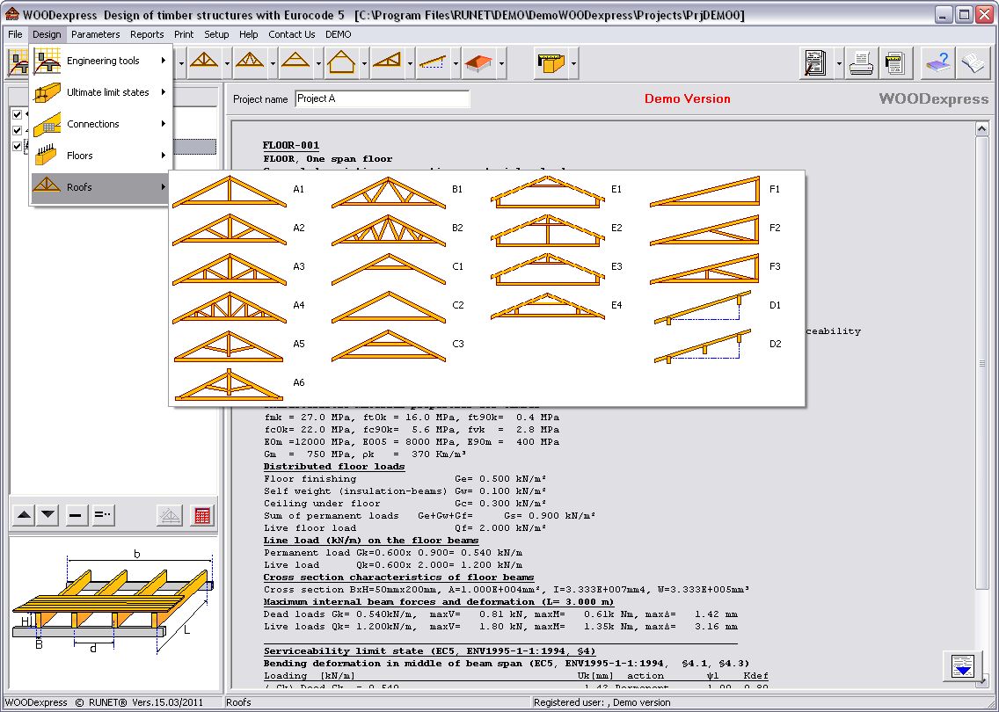Viewport: 999px width, 712px height.
Task: Open dropdown arrow beside the red-roof house icon
Action: click(501, 63)
